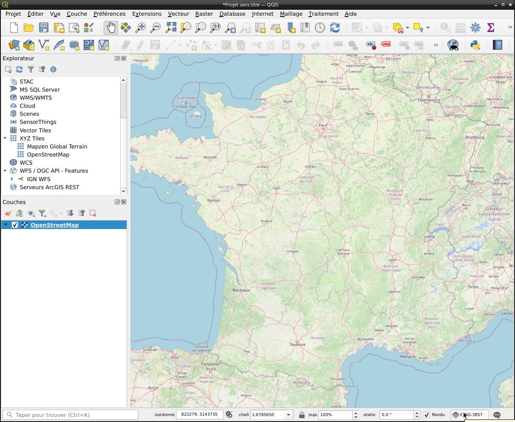Expand the IGN WFS connection

pyautogui.click(x=12, y=179)
